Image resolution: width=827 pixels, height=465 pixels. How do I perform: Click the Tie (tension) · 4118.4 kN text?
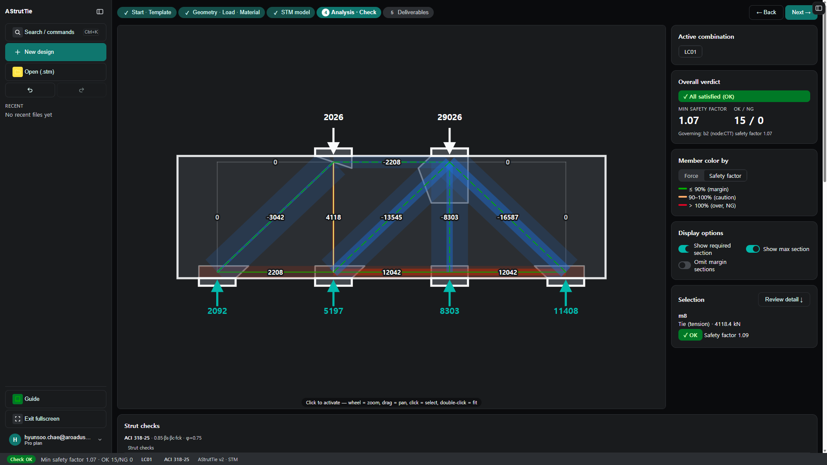709,324
